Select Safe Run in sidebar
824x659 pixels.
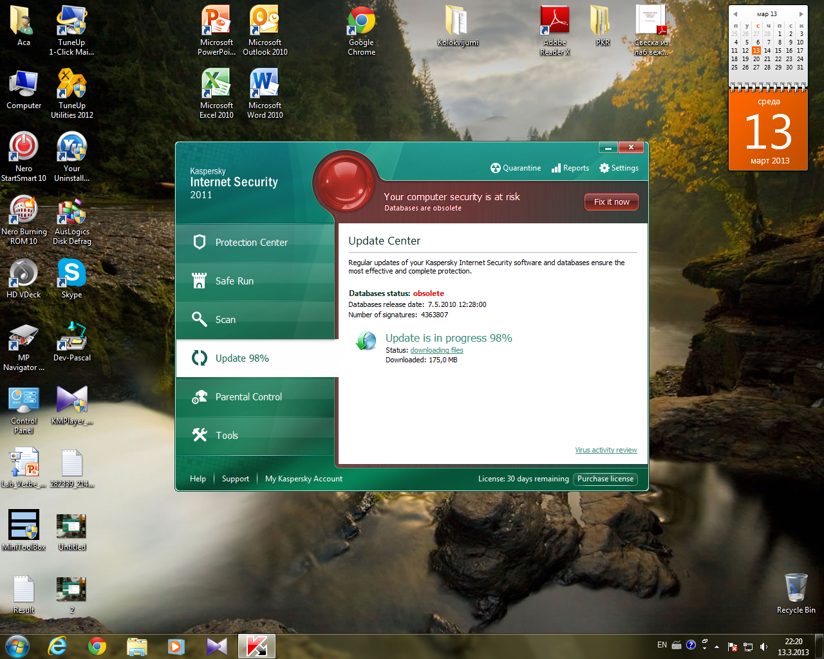click(x=255, y=281)
